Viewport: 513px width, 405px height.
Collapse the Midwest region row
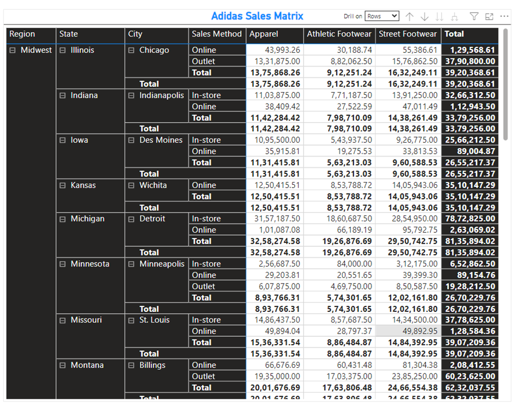(13, 50)
